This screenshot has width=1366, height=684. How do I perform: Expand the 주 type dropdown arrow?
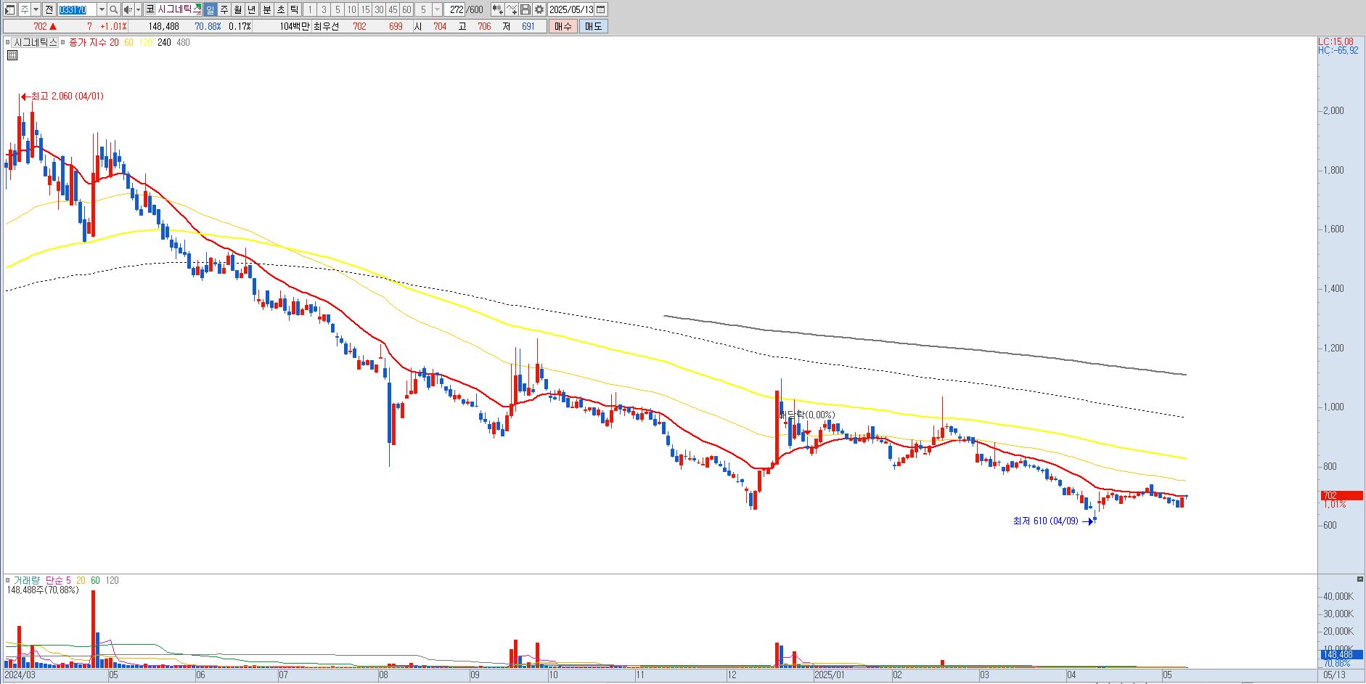(36, 9)
